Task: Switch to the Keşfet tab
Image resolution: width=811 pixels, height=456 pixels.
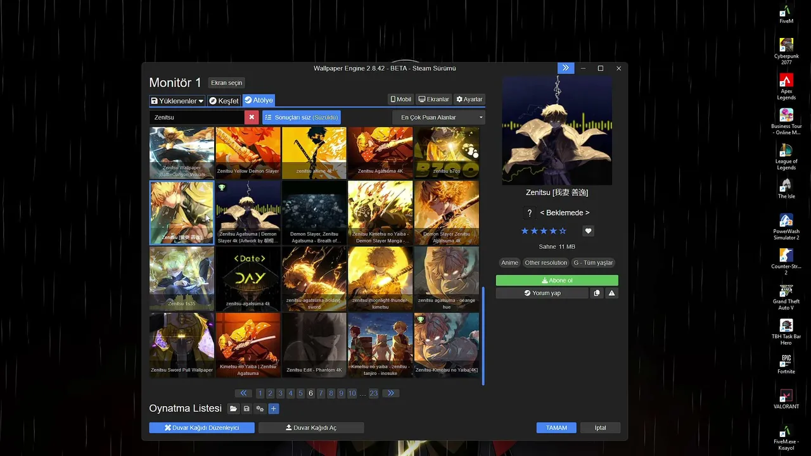Action: (224, 101)
